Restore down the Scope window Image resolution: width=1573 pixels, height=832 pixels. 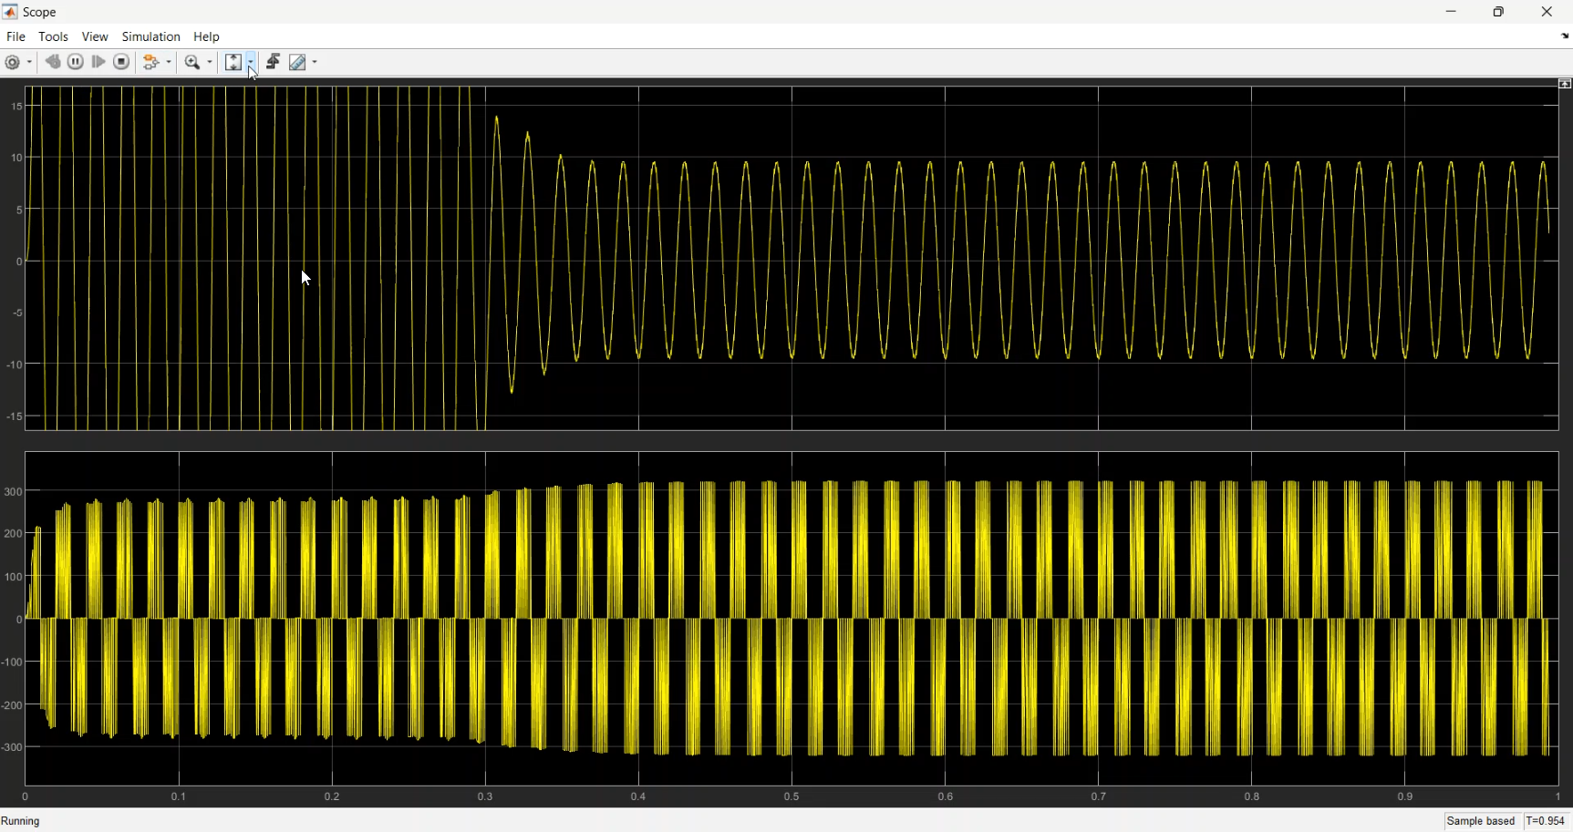coord(1499,12)
